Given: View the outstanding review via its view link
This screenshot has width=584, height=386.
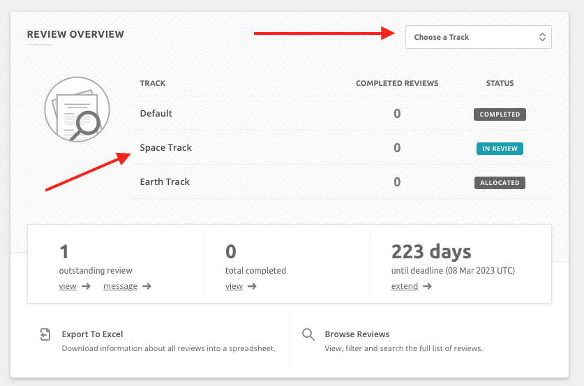Looking at the screenshot, I should (x=68, y=286).
